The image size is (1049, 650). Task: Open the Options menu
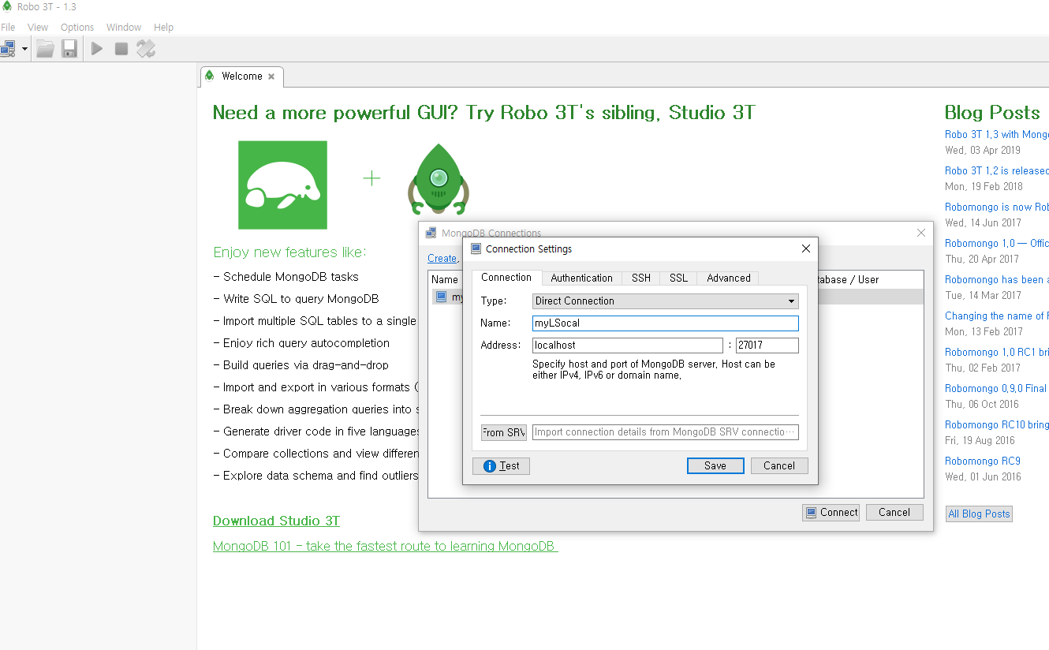77,27
